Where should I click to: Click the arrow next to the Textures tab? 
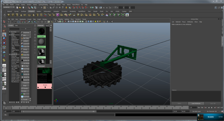coord(51,26)
